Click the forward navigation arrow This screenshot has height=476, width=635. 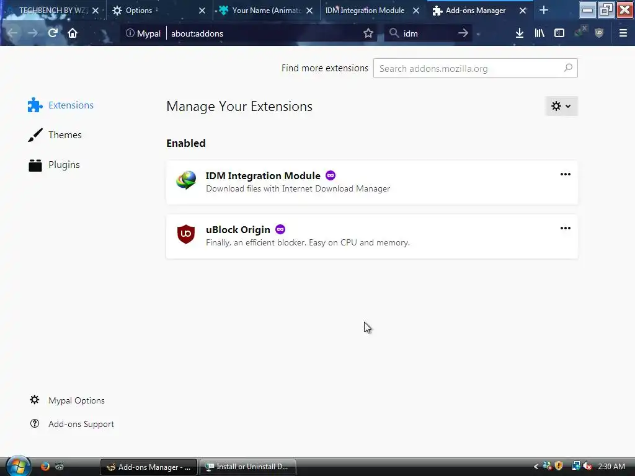[x=33, y=33]
